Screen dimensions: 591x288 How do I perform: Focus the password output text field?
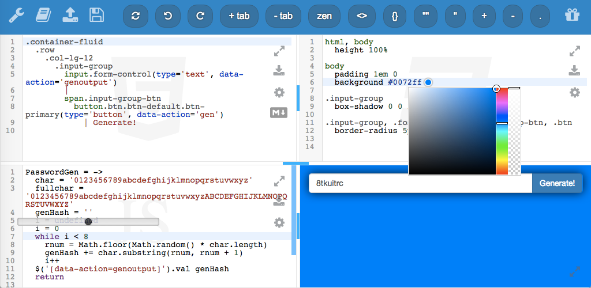point(420,184)
